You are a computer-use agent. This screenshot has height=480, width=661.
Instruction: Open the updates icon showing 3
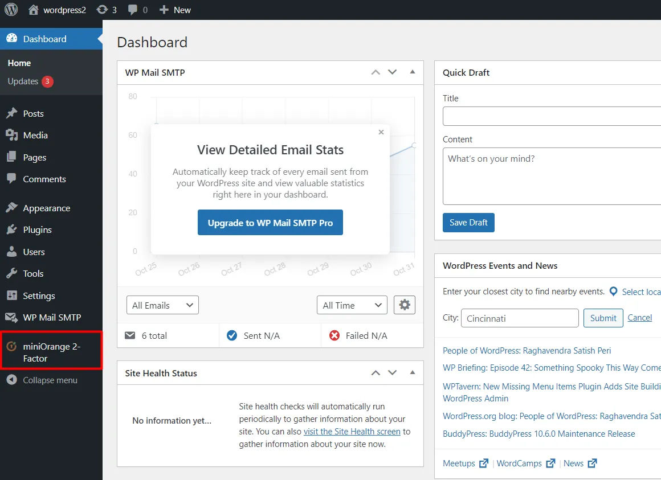point(102,10)
